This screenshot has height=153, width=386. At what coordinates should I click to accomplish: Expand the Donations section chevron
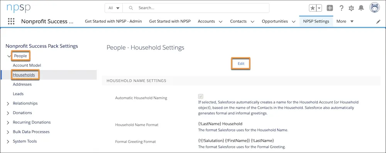click(x=8, y=113)
